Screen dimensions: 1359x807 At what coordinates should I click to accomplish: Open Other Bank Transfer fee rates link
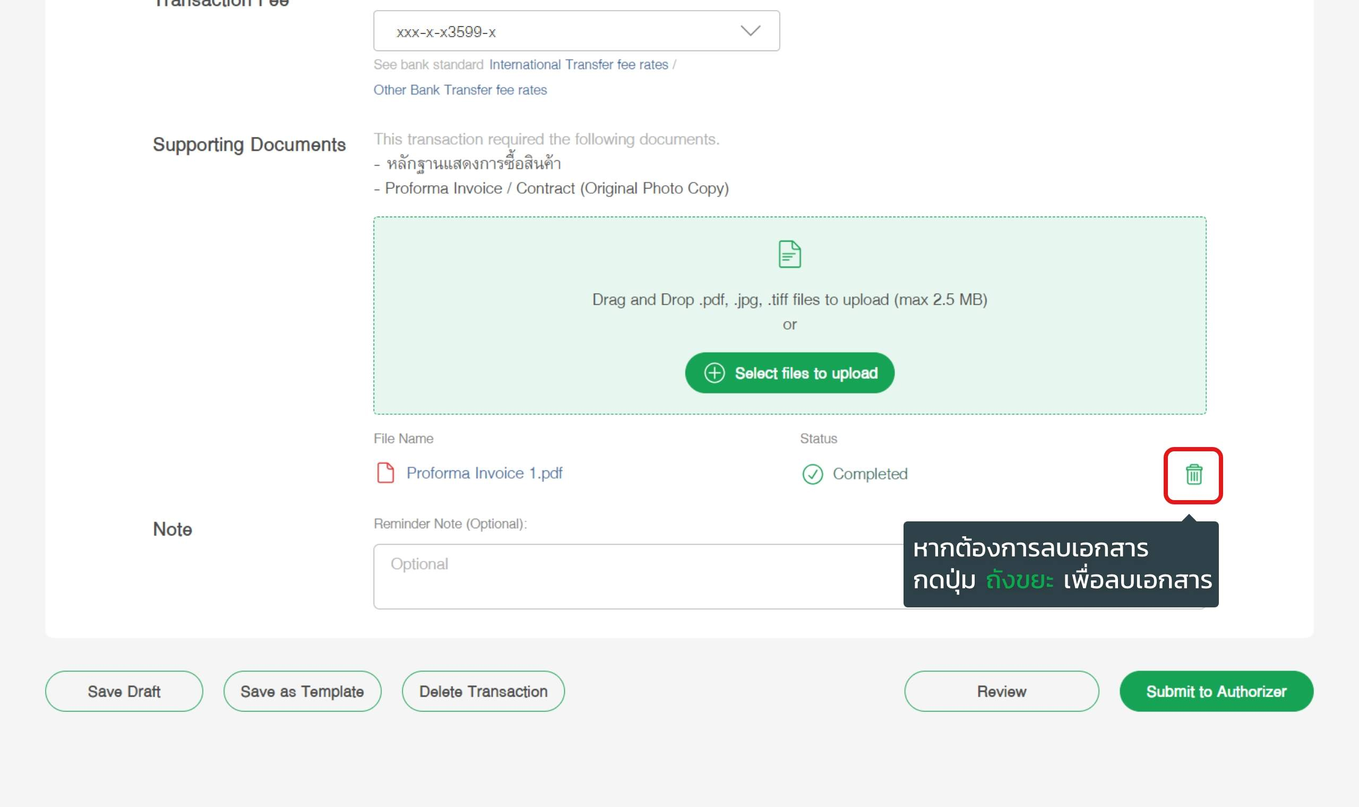click(x=460, y=90)
